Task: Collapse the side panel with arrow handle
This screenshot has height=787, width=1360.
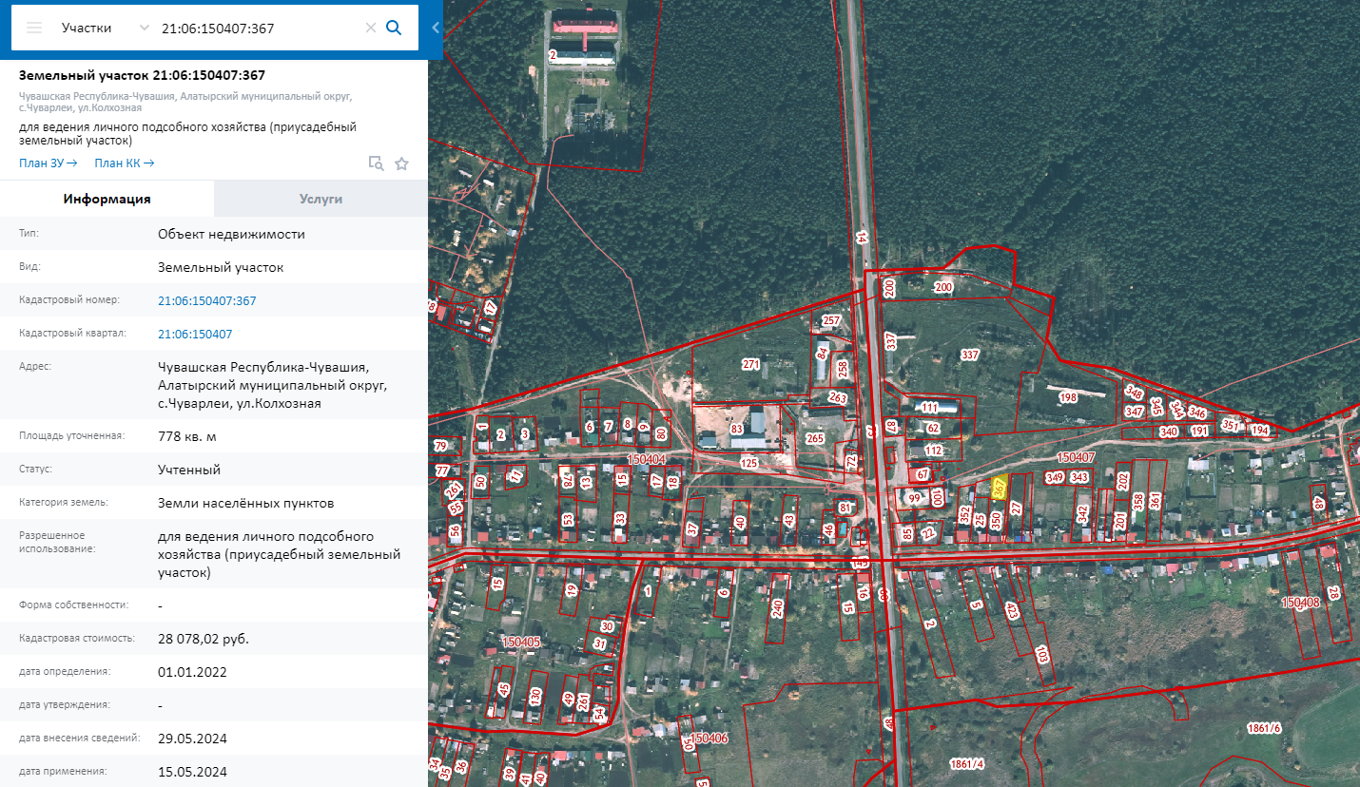Action: [436, 28]
